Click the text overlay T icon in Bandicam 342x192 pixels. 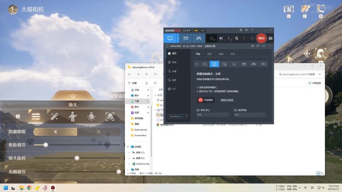point(244,38)
